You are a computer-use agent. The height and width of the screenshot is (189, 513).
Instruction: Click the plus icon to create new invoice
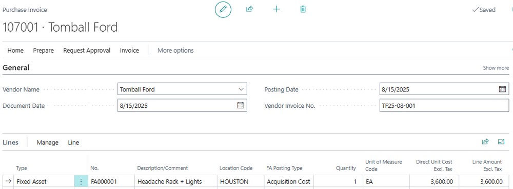tap(277, 9)
